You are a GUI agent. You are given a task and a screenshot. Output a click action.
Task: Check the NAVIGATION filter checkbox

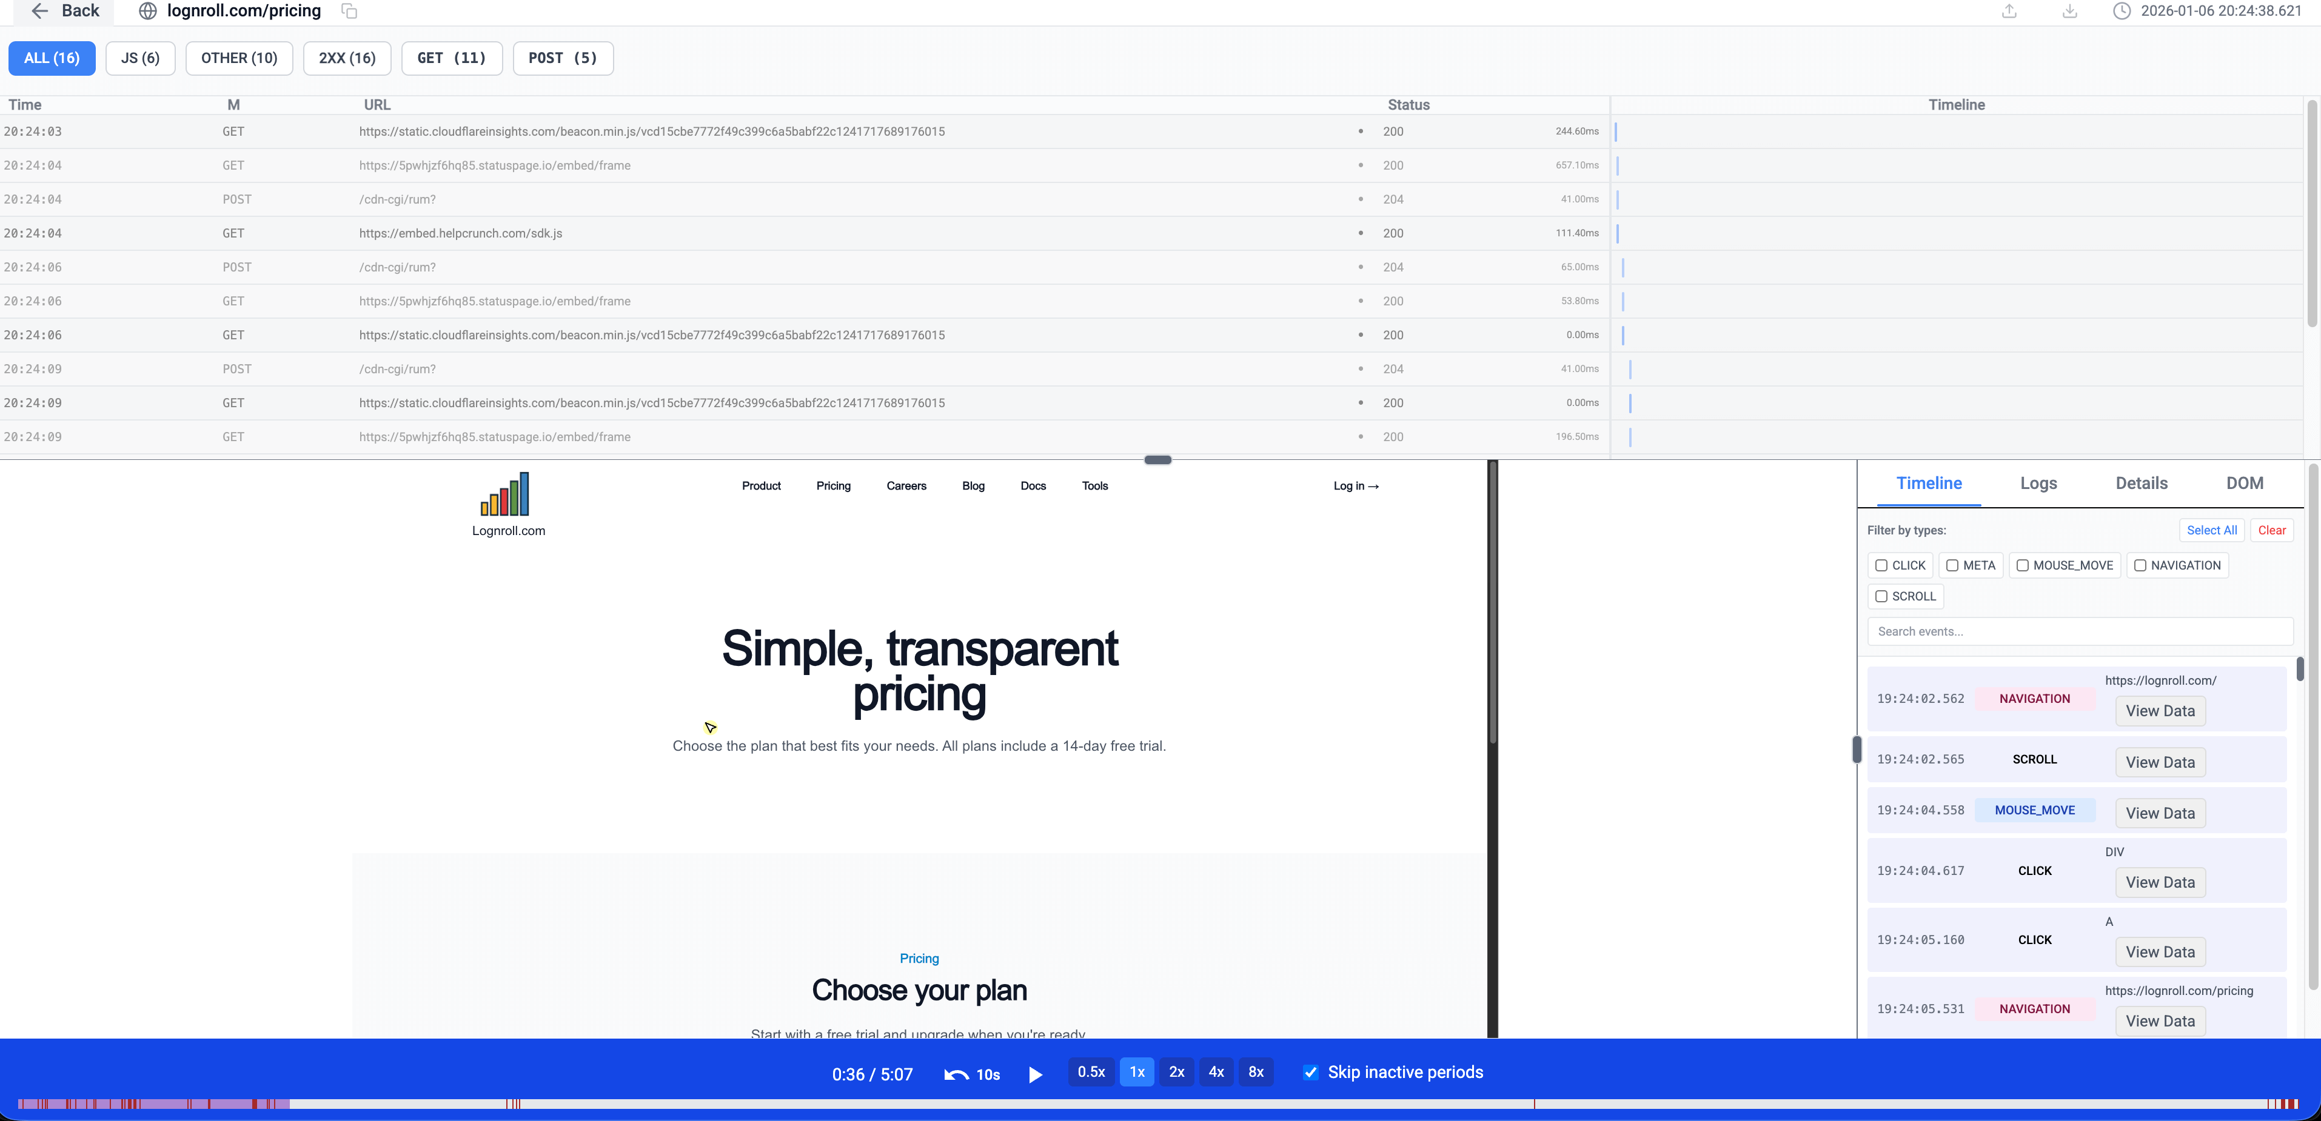[2140, 565]
